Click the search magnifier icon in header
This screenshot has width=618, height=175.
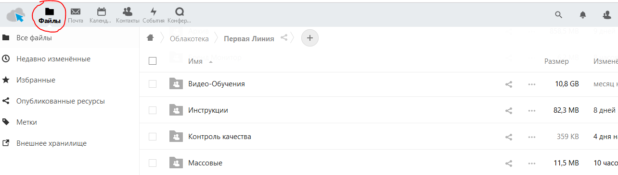pyautogui.click(x=559, y=15)
